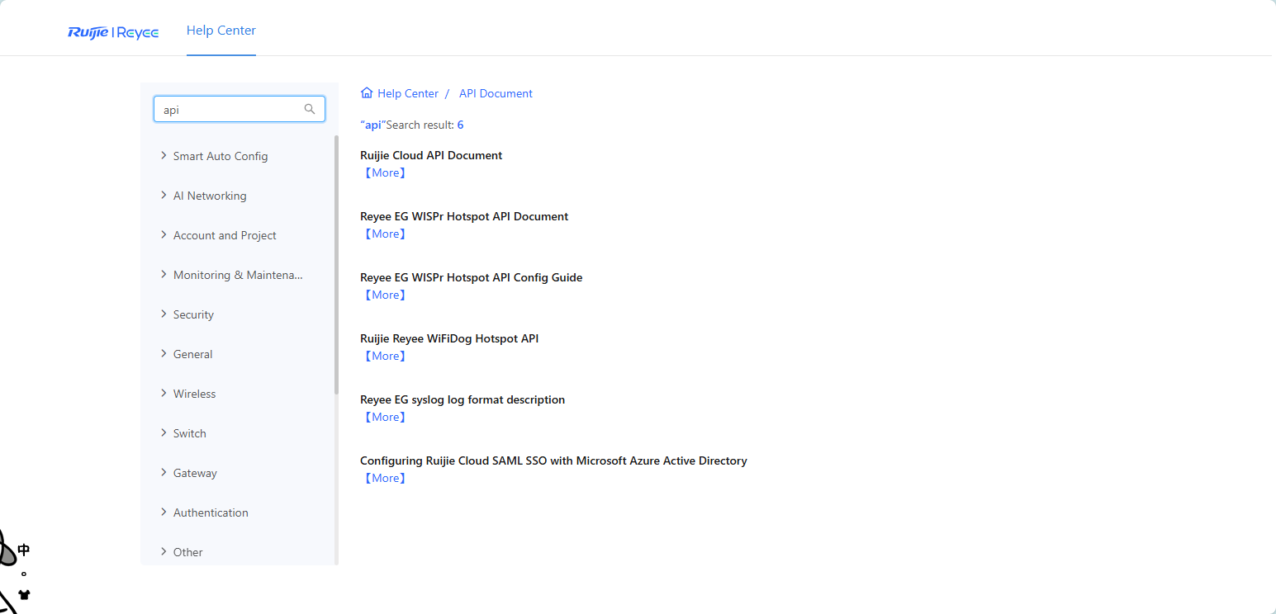Select Monitoring & Maintenance in sidebar
Screen dimensions: 1276x614
coord(238,275)
